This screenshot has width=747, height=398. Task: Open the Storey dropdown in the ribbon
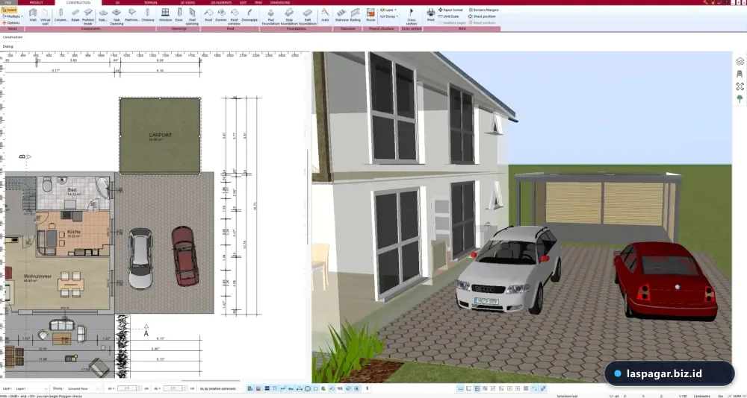point(388,16)
